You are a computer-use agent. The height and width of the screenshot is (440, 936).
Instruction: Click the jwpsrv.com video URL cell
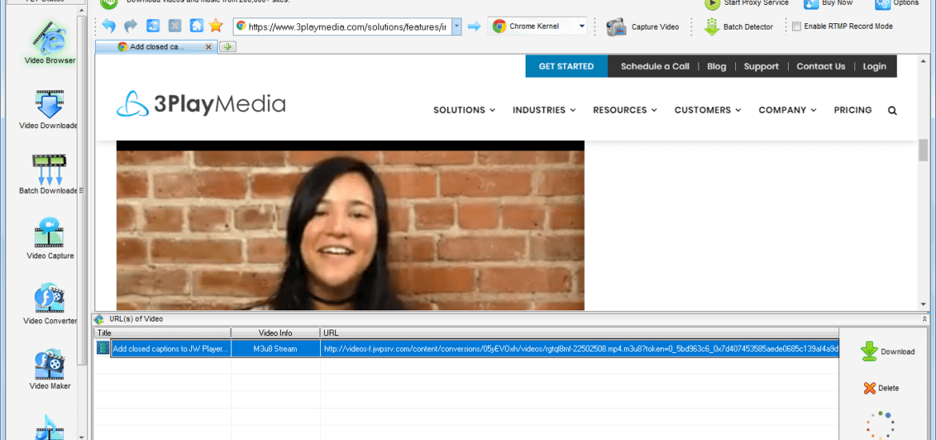click(580, 349)
